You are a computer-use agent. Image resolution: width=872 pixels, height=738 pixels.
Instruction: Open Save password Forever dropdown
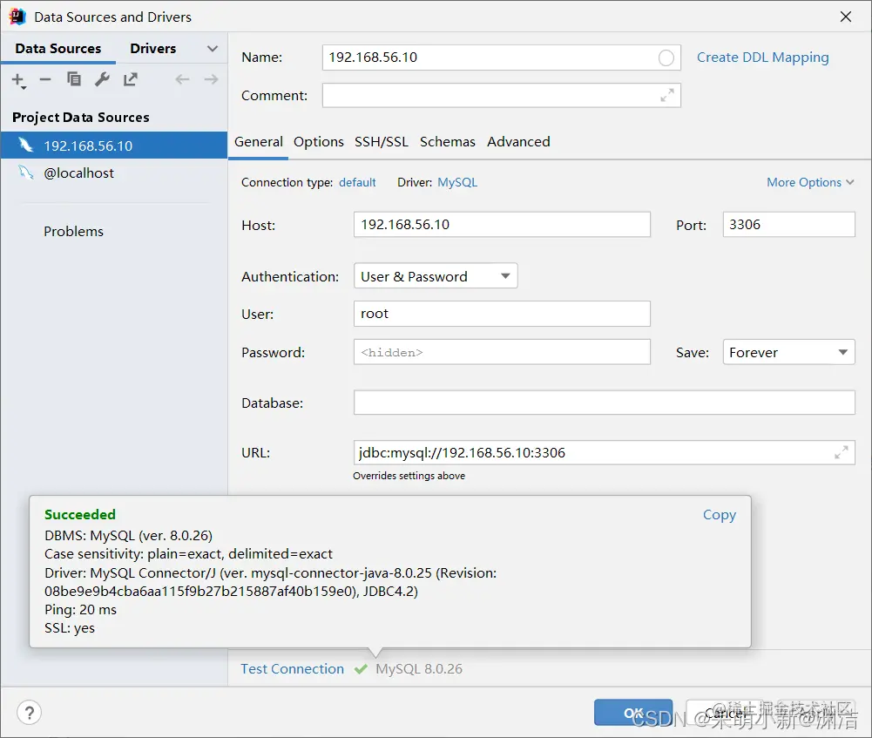788,352
